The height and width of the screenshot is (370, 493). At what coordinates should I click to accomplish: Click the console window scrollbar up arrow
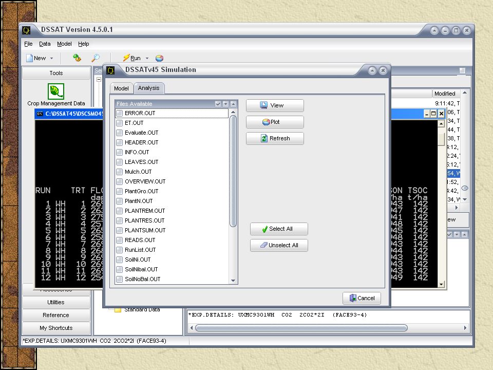tap(441, 124)
